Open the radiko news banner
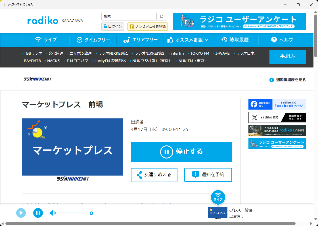318x226 pixels. coord(277,130)
